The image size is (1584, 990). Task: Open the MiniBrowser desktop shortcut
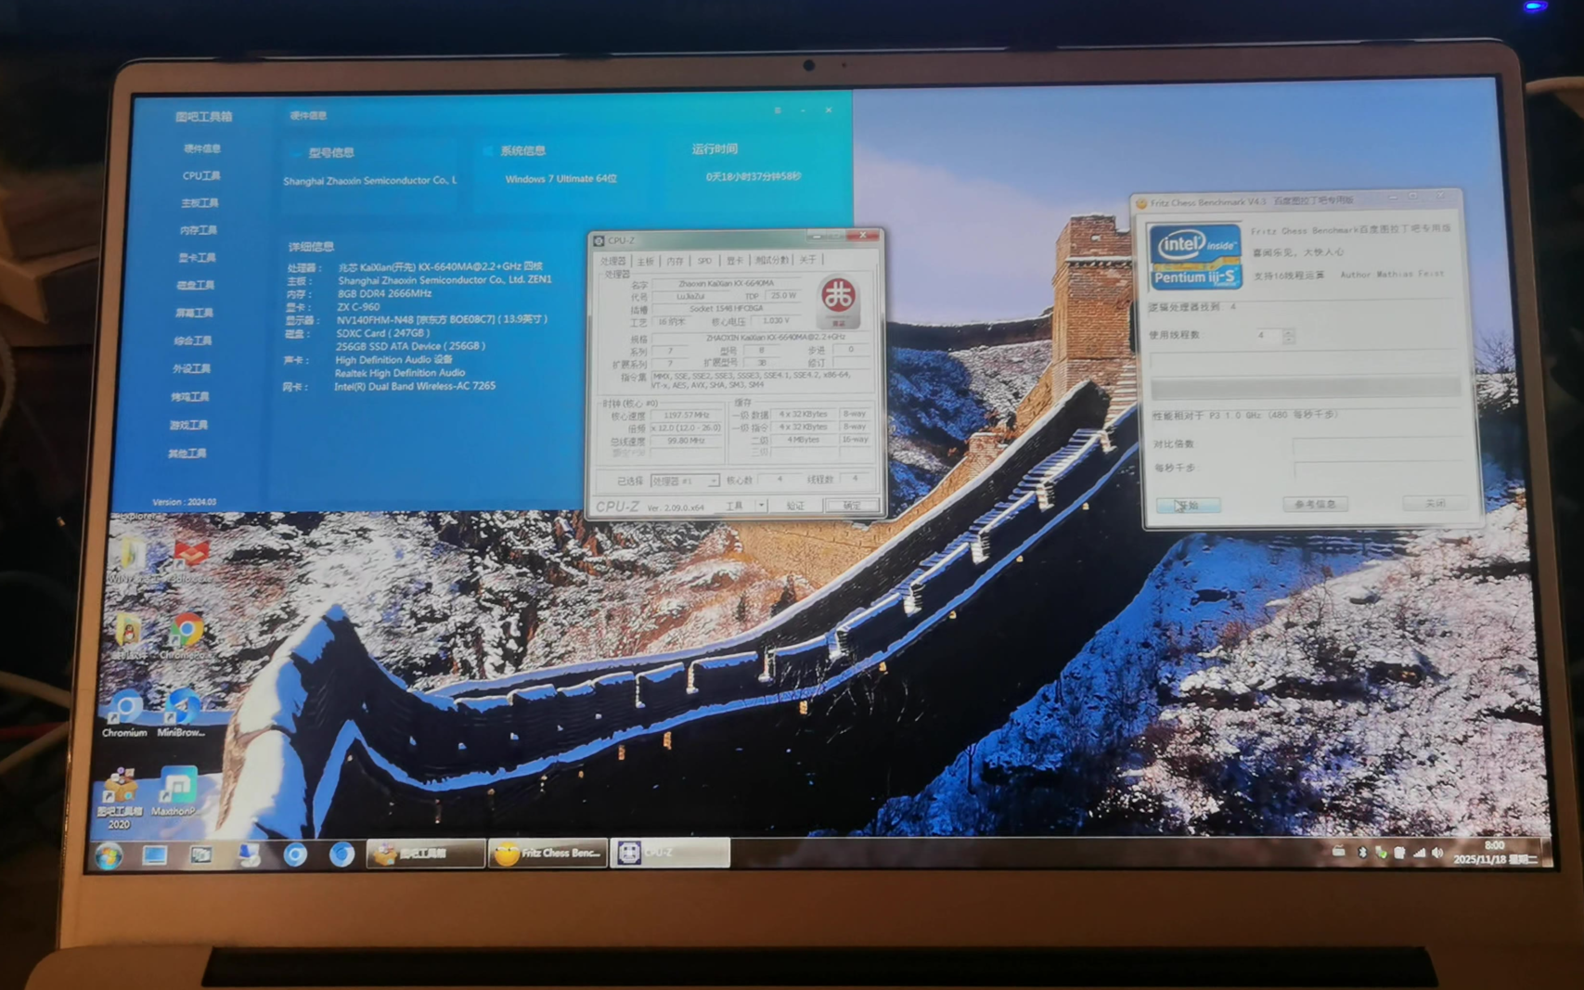(x=181, y=712)
